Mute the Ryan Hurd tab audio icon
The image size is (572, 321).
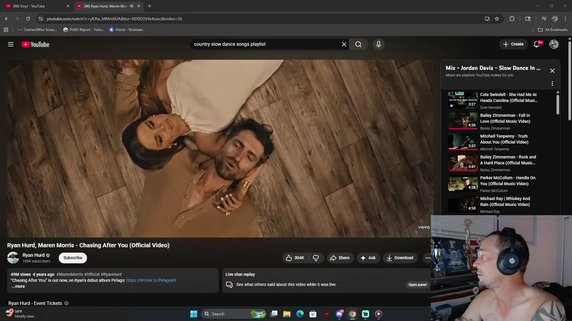(x=131, y=6)
